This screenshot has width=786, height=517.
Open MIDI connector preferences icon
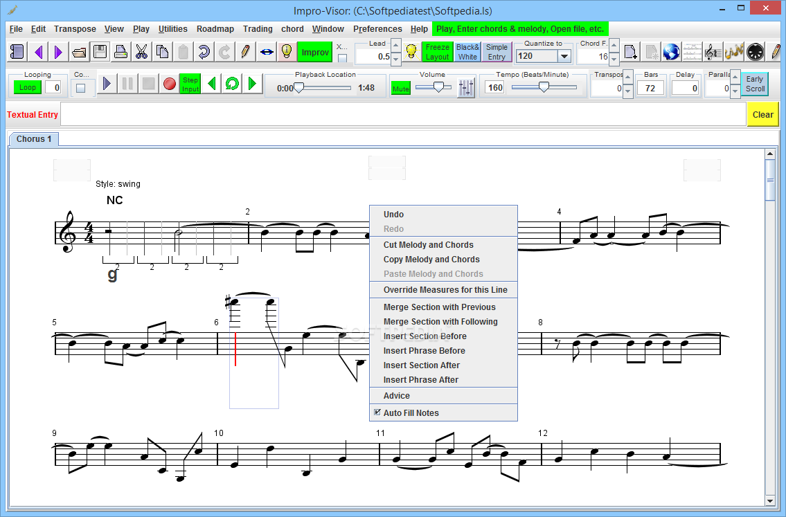click(755, 52)
